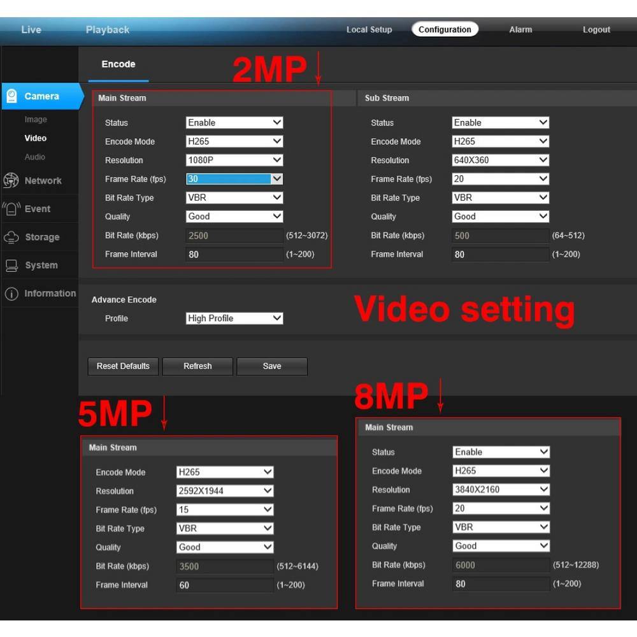
Task: Open Main Stream Status dropdown
Action: (x=234, y=123)
